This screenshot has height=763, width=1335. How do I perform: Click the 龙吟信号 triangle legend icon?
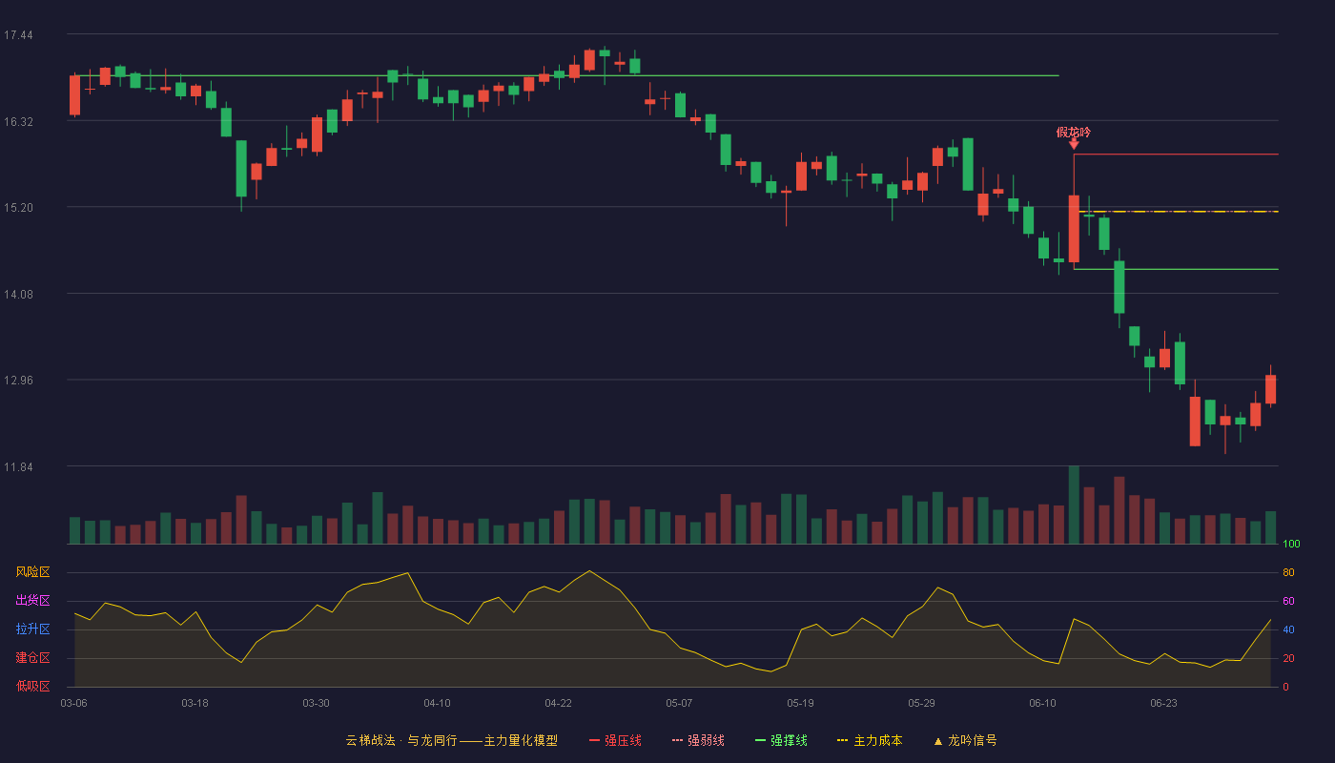coord(938,740)
